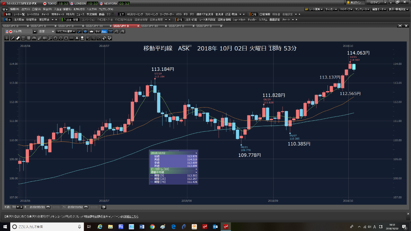Pick the text annotation (A) tool
Viewport: 411px width, 231px height.
click(x=77, y=38)
